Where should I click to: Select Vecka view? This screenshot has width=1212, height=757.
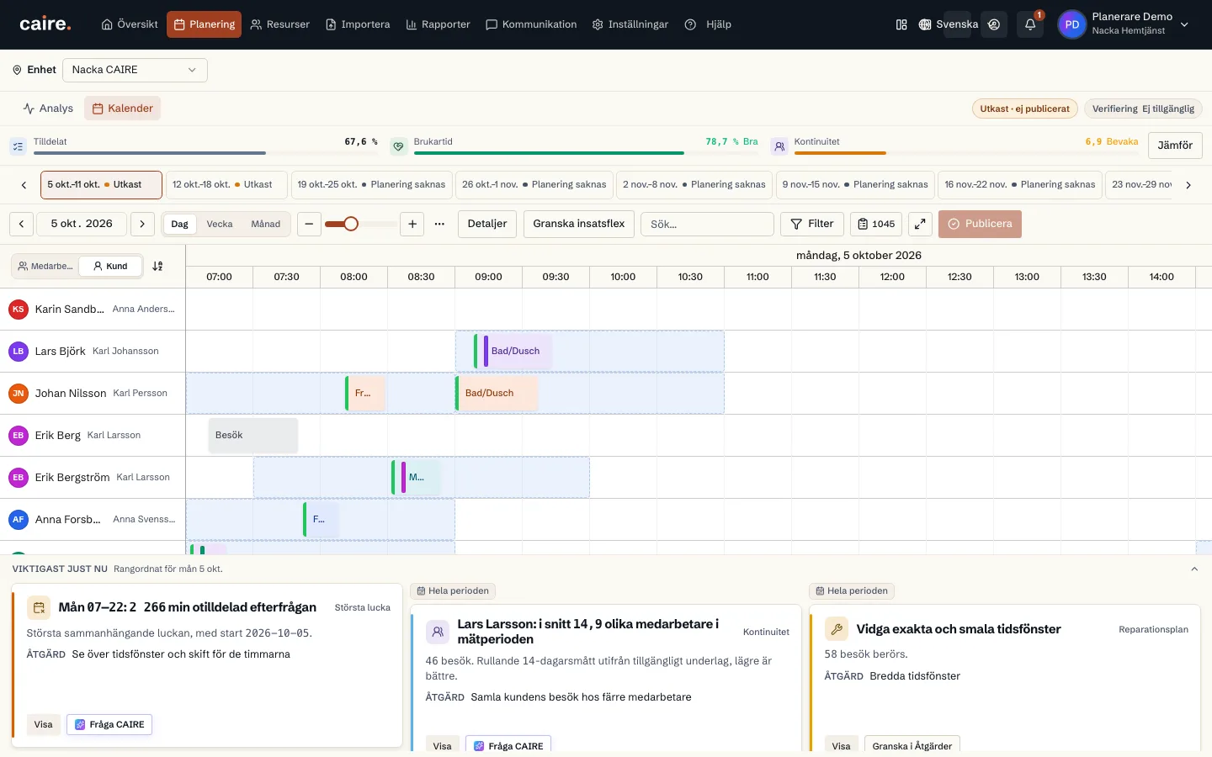[220, 224]
